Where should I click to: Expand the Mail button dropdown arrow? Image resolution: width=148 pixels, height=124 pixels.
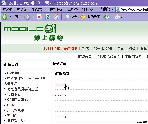121,17
